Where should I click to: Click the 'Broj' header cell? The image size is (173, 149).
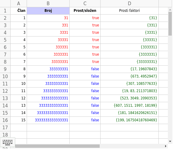click(48, 11)
